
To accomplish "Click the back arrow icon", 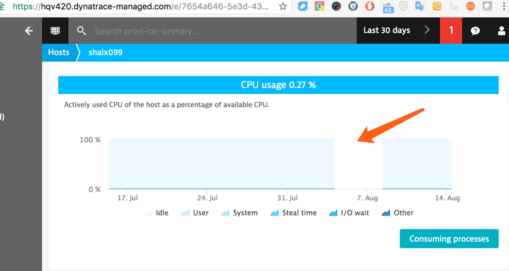I will tap(29, 31).
